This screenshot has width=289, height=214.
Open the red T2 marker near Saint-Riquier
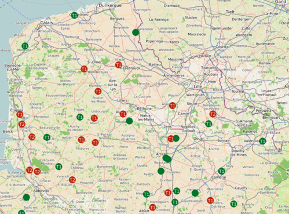72,180
